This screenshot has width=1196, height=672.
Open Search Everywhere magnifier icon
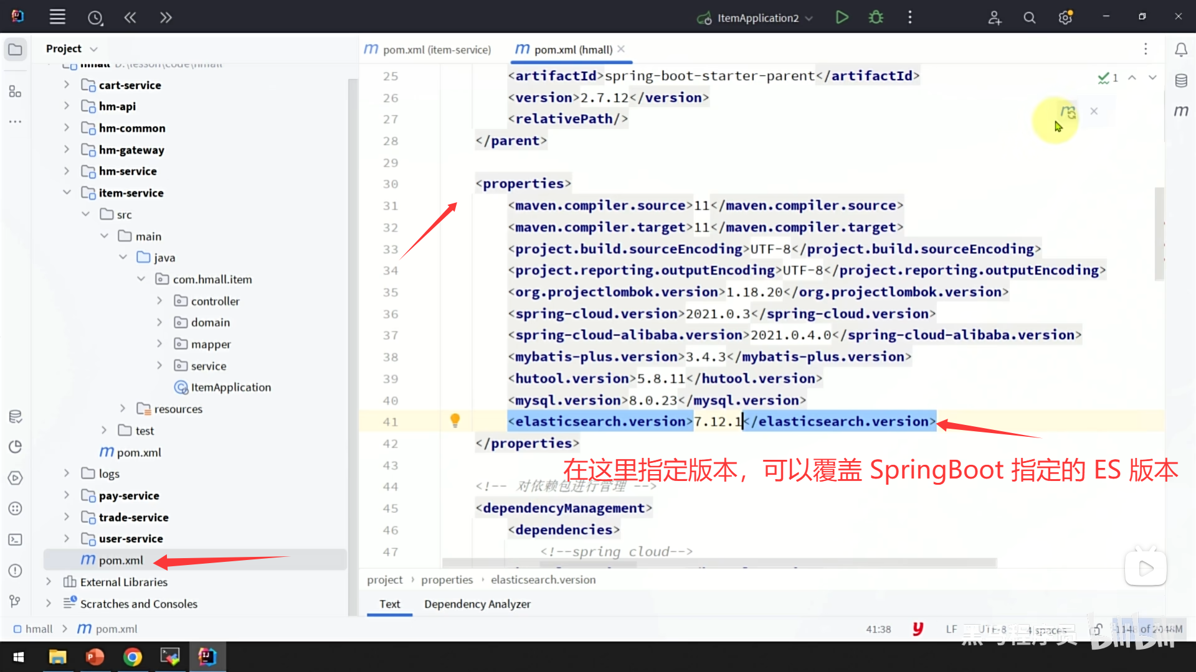(1029, 18)
